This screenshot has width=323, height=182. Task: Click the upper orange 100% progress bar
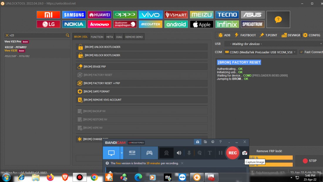(x=271, y=157)
